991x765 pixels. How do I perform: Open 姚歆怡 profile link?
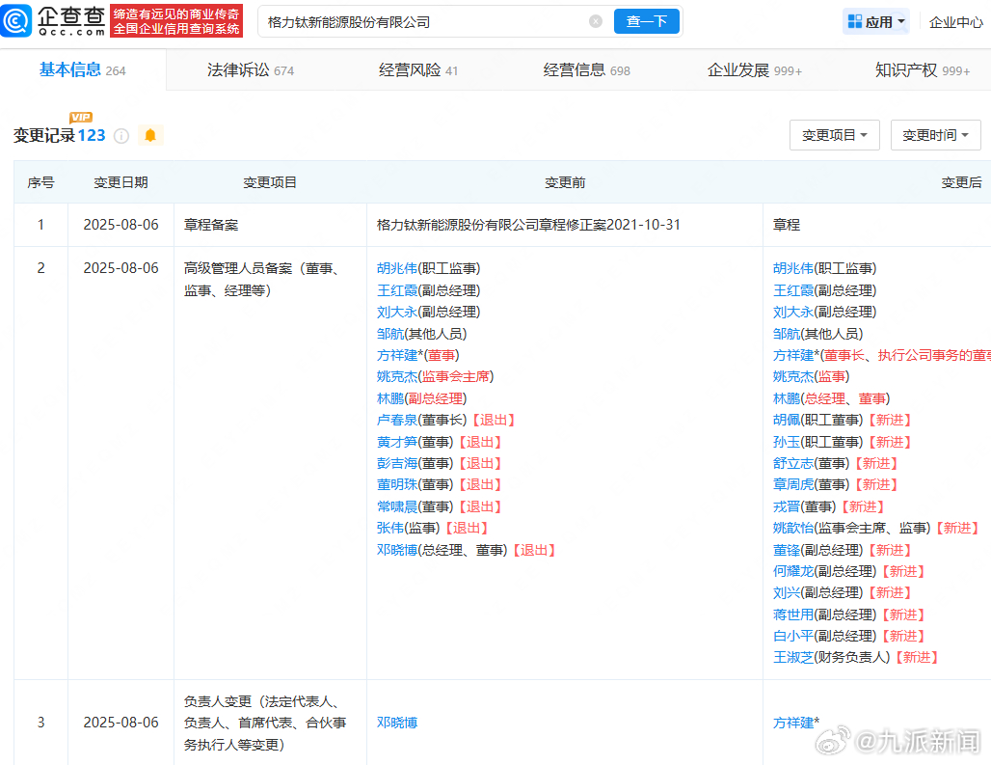(793, 528)
